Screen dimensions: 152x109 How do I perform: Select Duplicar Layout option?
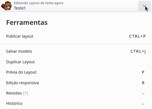76,62
